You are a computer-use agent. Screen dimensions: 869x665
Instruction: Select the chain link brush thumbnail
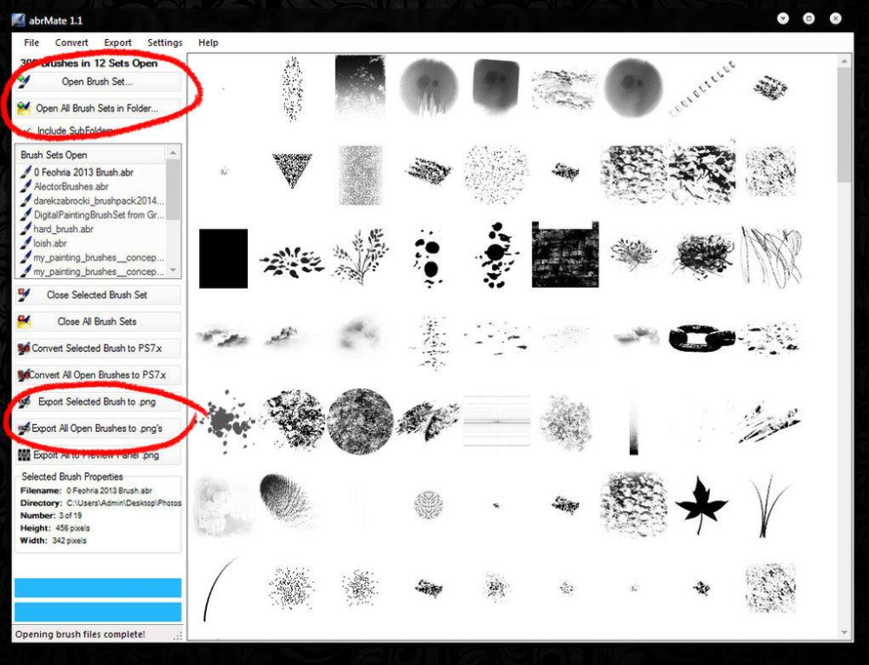point(701,337)
